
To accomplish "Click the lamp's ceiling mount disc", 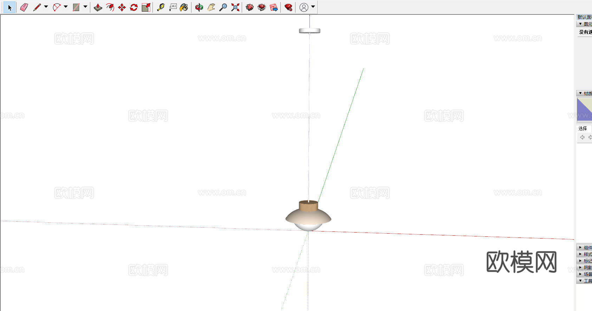I will tap(310, 31).
